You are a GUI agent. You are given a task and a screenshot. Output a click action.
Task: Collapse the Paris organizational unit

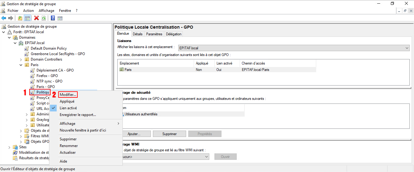click(x=21, y=65)
